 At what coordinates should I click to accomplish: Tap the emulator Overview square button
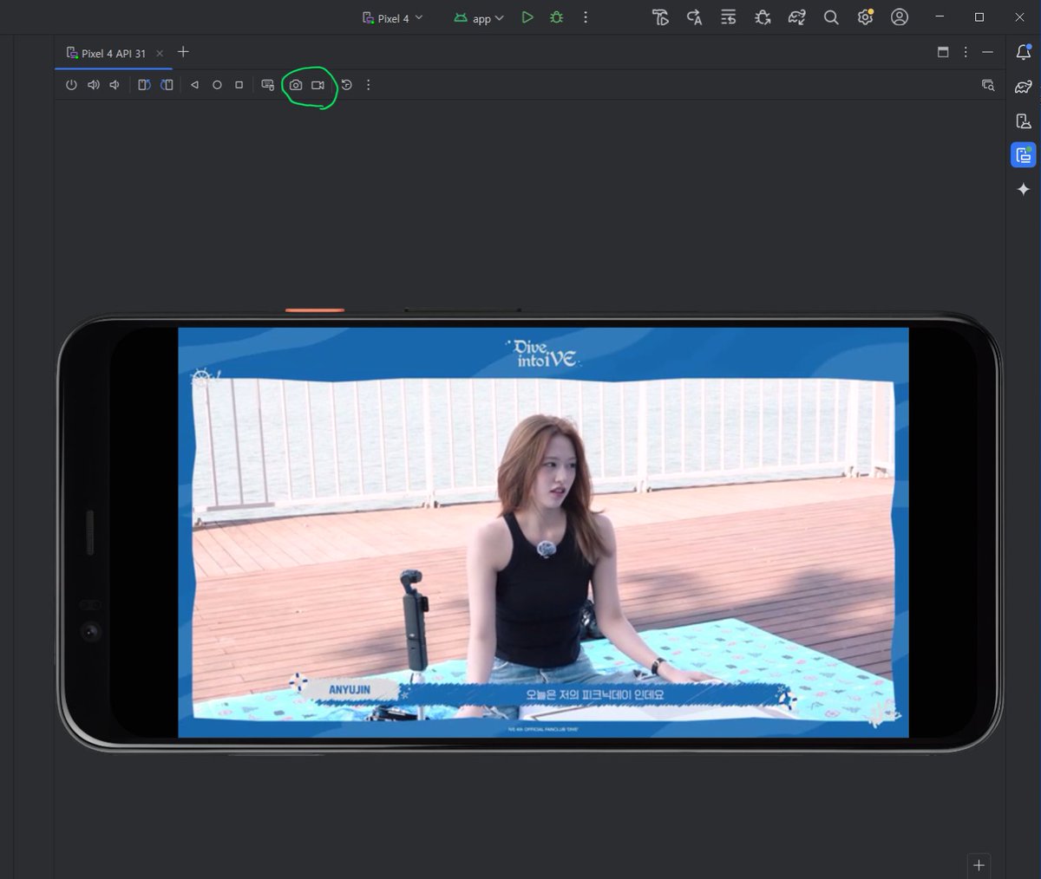point(239,85)
